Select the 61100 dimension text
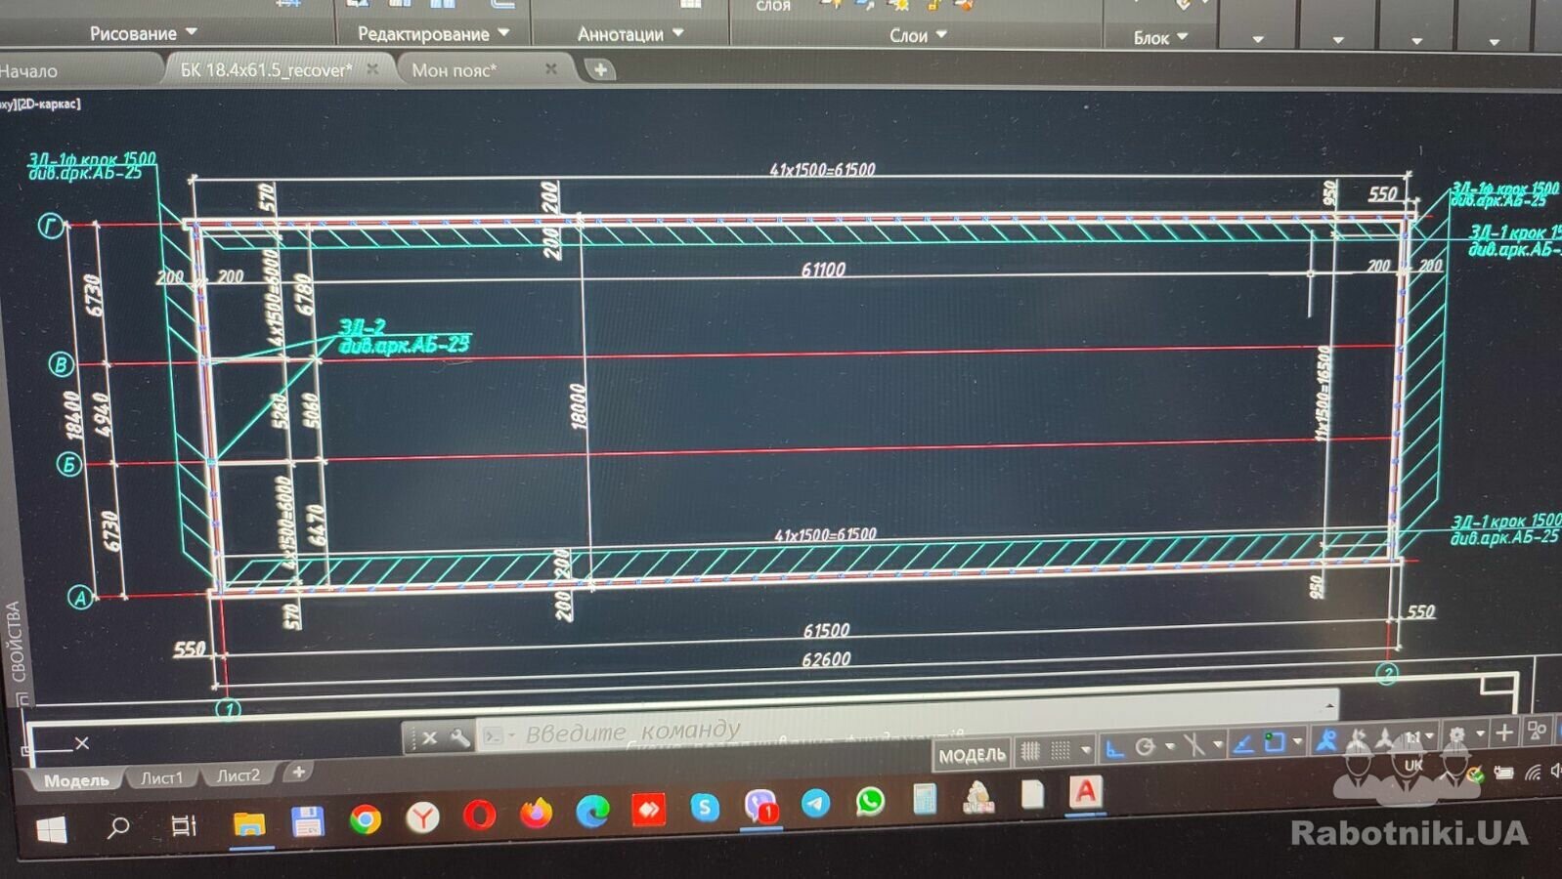The image size is (1562, 879). coord(823,270)
